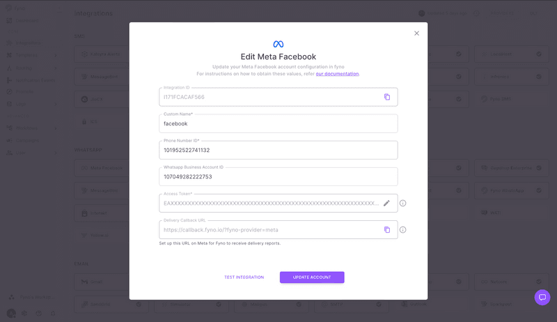557x322 pixels.
Task: Select the Whatsapp Business Account ID field
Action: pyautogui.click(x=278, y=176)
